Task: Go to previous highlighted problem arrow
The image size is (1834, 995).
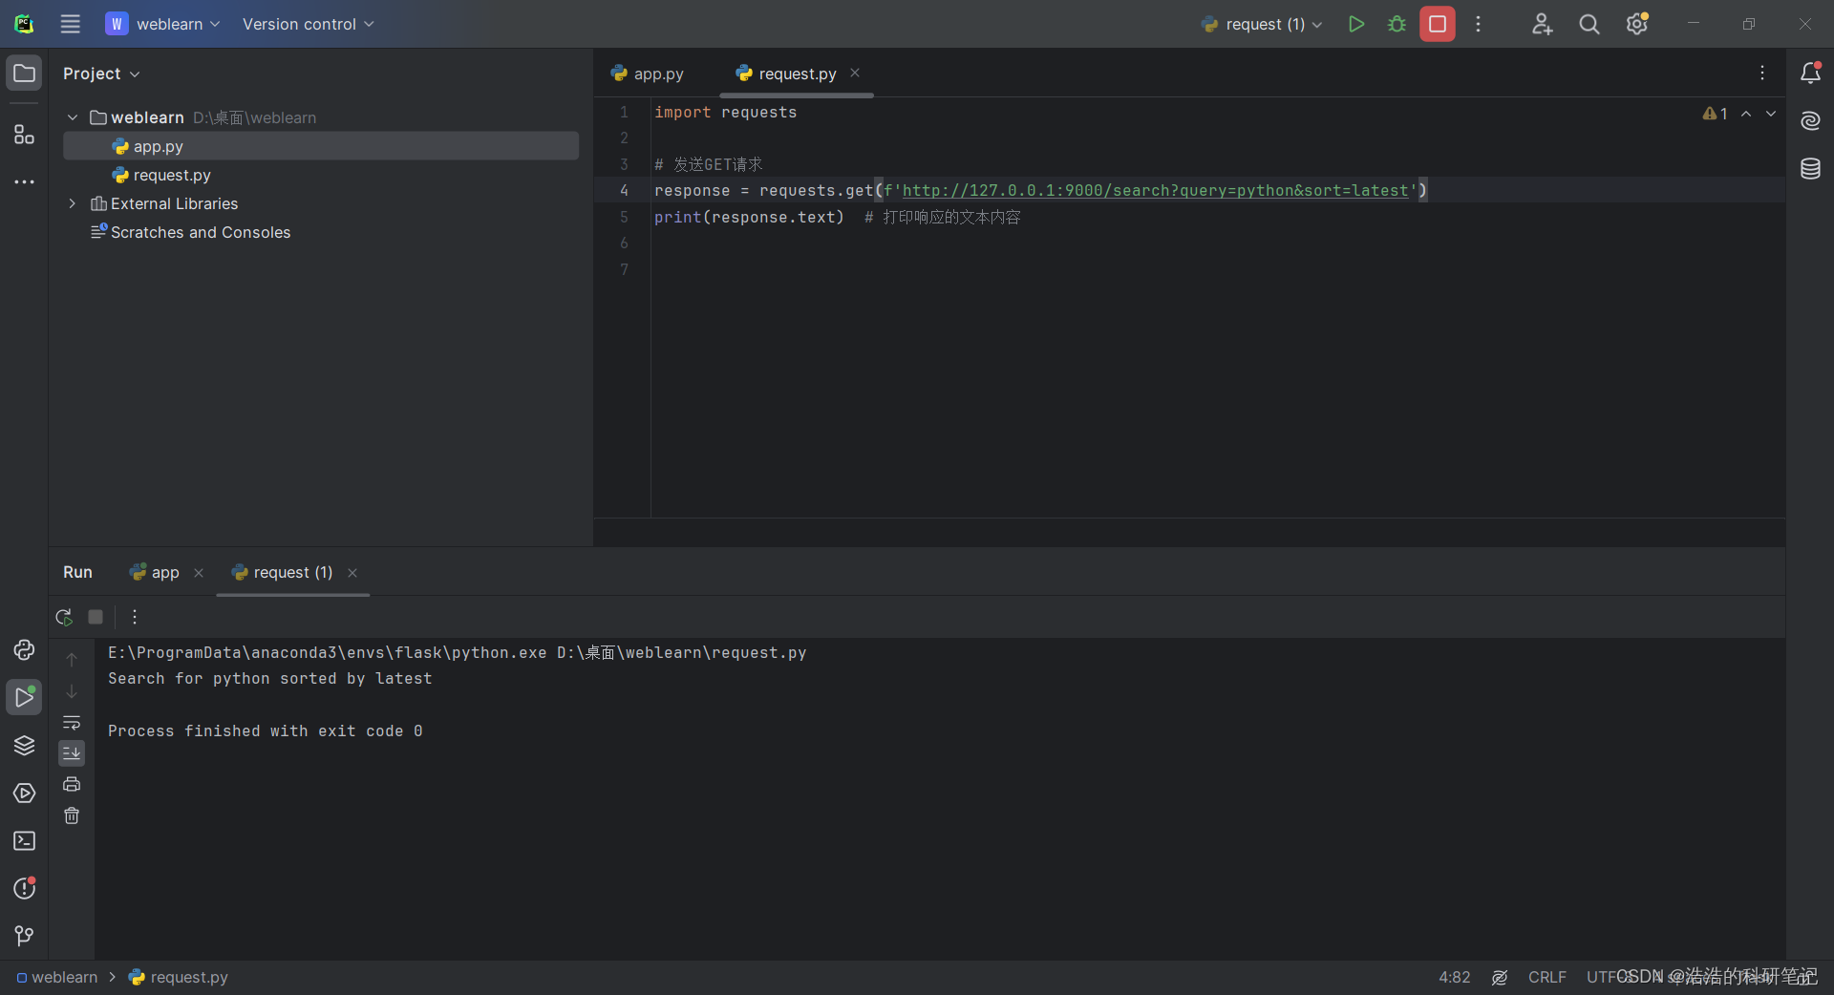Action: [1746, 114]
